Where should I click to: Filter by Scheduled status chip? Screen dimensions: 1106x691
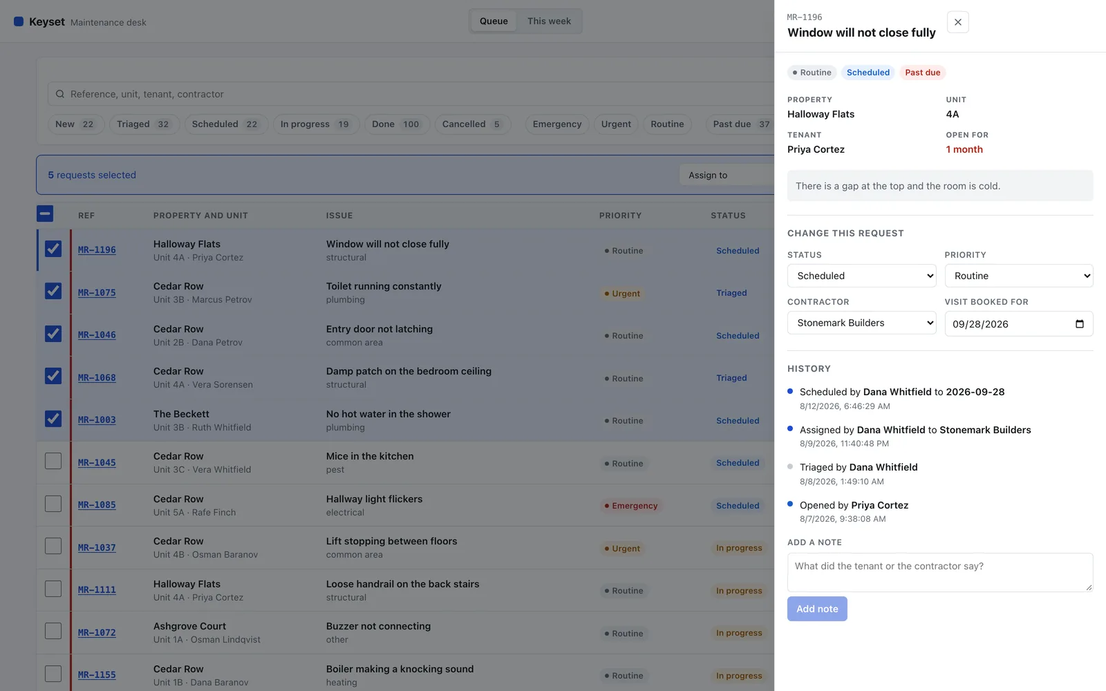[225, 124]
